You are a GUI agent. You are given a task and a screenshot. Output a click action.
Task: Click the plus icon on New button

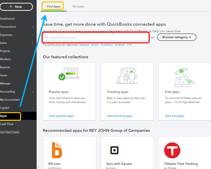tap(11, 7)
